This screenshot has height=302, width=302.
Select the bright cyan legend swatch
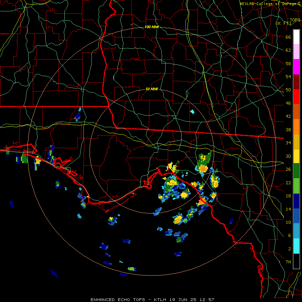(x=296, y=246)
